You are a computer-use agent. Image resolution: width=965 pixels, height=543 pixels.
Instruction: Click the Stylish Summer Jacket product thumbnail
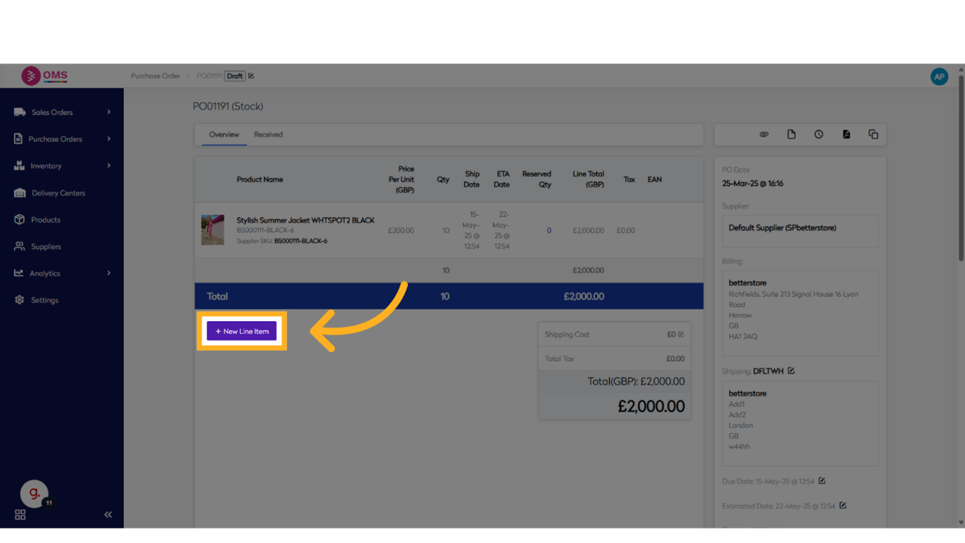click(x=213, y=230)
